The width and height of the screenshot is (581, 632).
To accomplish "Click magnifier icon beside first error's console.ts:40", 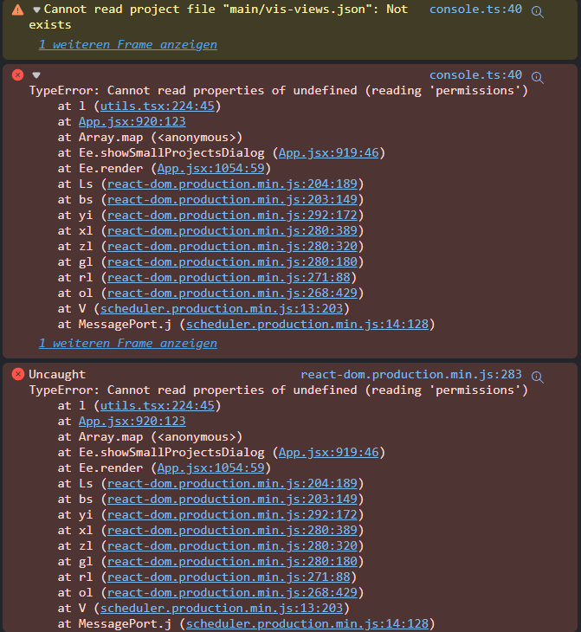I will point(537,76).
